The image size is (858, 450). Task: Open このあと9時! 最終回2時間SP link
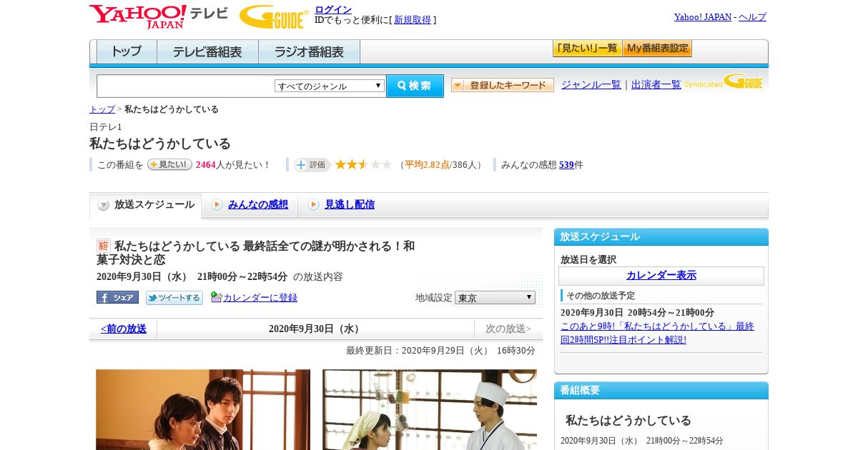(x=657, y=333)
